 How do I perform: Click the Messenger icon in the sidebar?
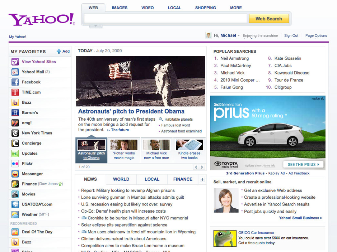tap(14, 174)
